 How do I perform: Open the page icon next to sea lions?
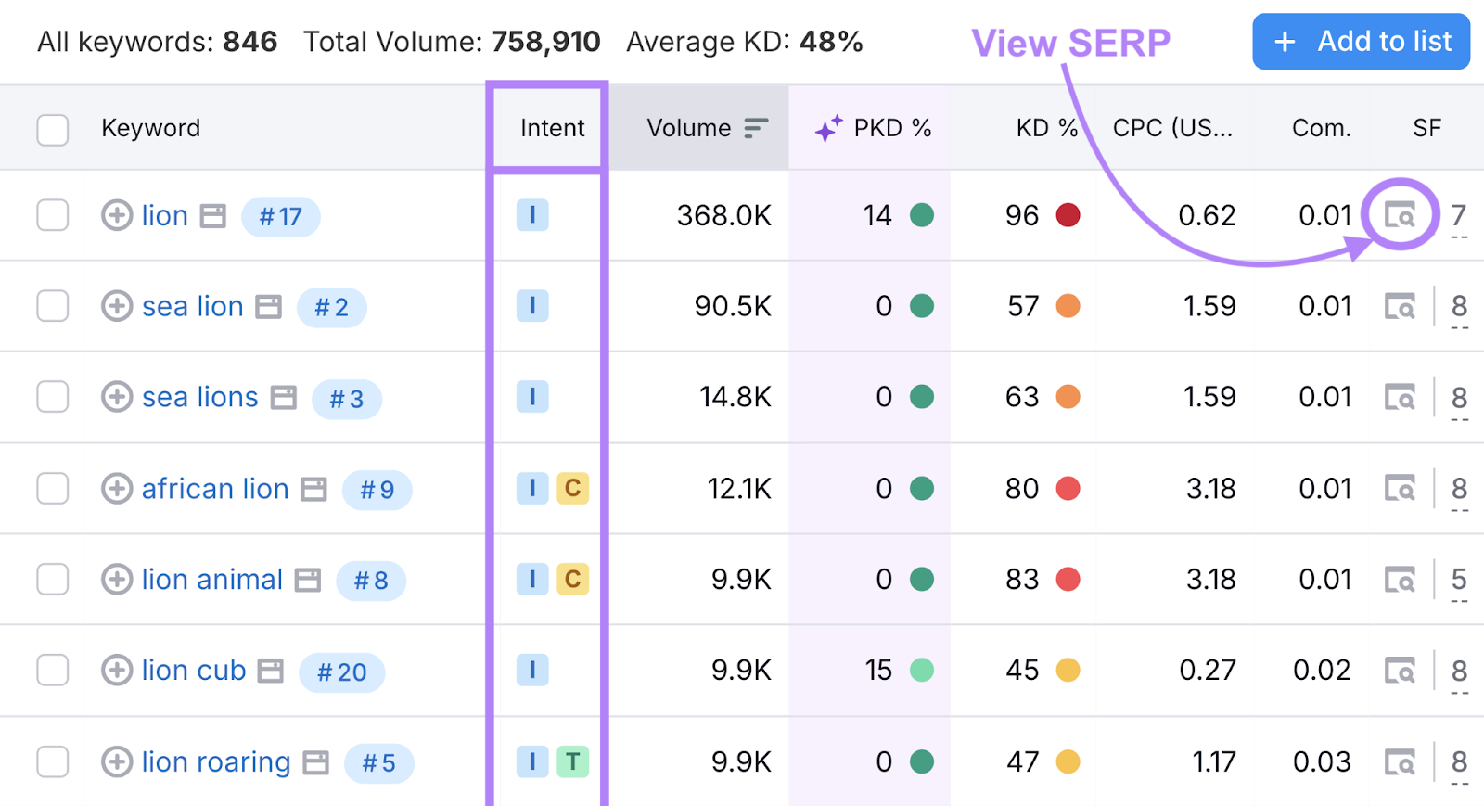284,398
